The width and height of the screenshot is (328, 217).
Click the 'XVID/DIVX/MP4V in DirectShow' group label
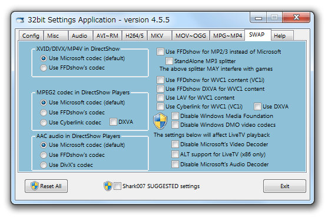[x=78, y=49]
